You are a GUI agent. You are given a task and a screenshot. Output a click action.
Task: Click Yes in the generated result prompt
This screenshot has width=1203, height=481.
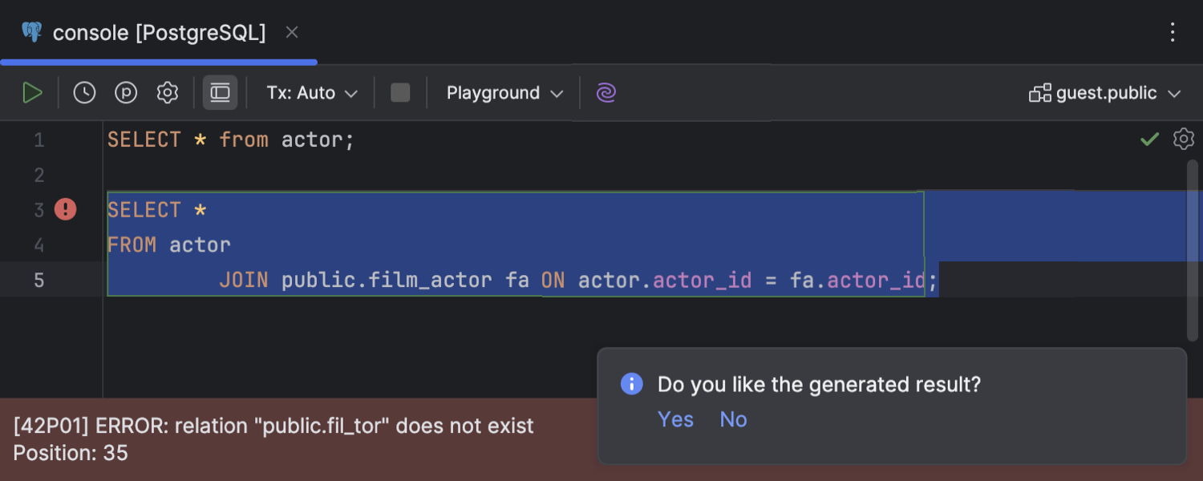coord(675,419)
